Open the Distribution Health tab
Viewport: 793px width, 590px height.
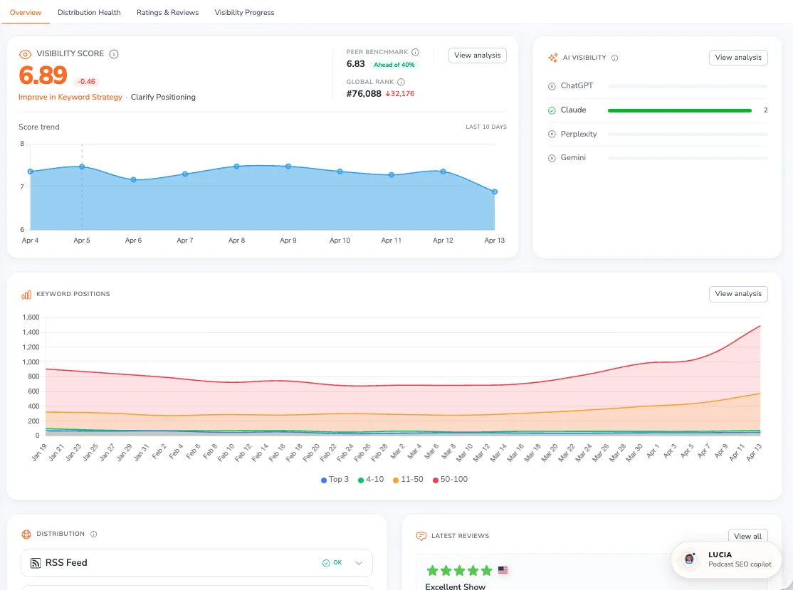pos(88,12)
